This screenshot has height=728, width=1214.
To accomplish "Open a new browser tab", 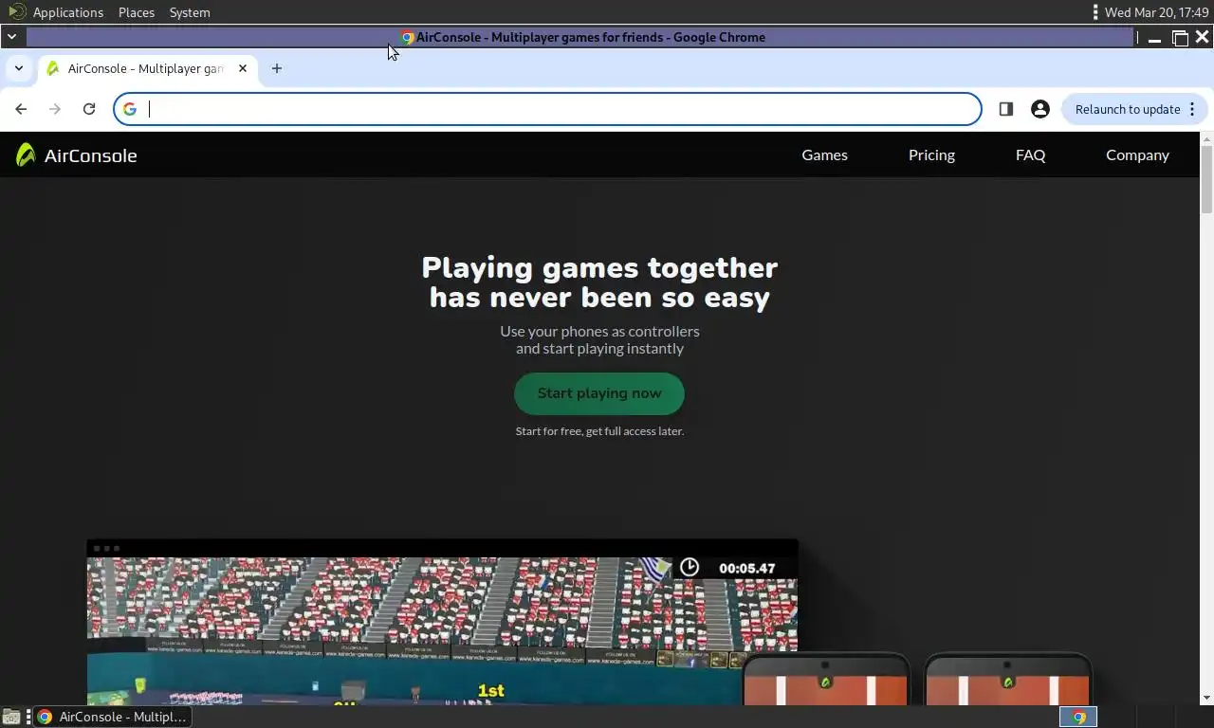I will (x=277, y=68).
